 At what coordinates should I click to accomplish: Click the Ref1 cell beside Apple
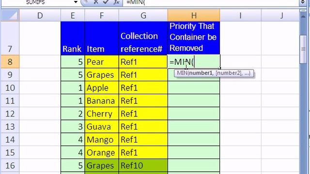click(143, 88)
